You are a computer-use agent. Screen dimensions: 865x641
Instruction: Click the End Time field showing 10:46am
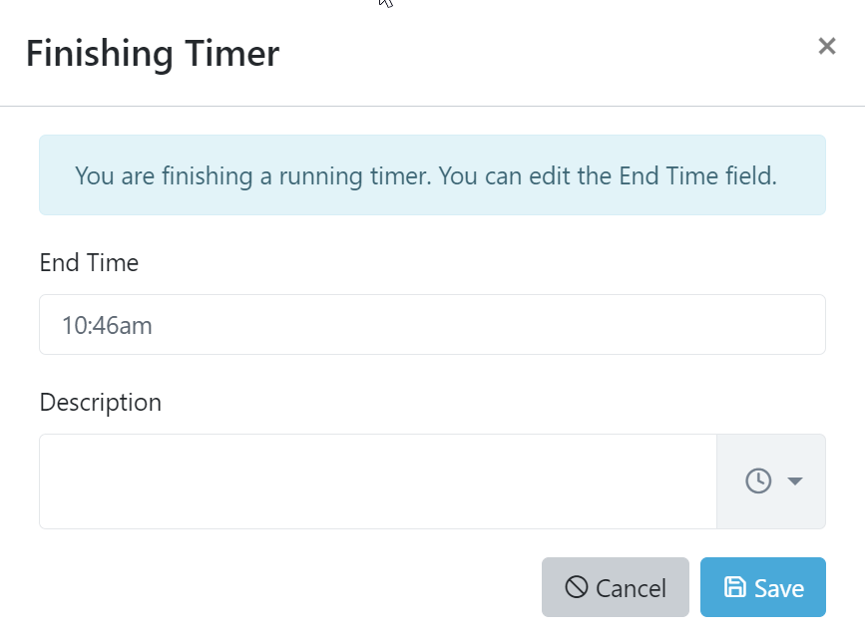coord(432,323)
